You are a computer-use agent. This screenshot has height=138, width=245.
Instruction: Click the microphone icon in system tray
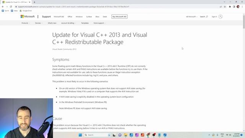217,135
